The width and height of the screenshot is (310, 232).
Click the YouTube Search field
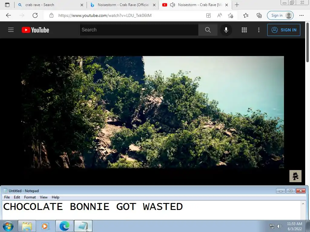coord(139,30)
